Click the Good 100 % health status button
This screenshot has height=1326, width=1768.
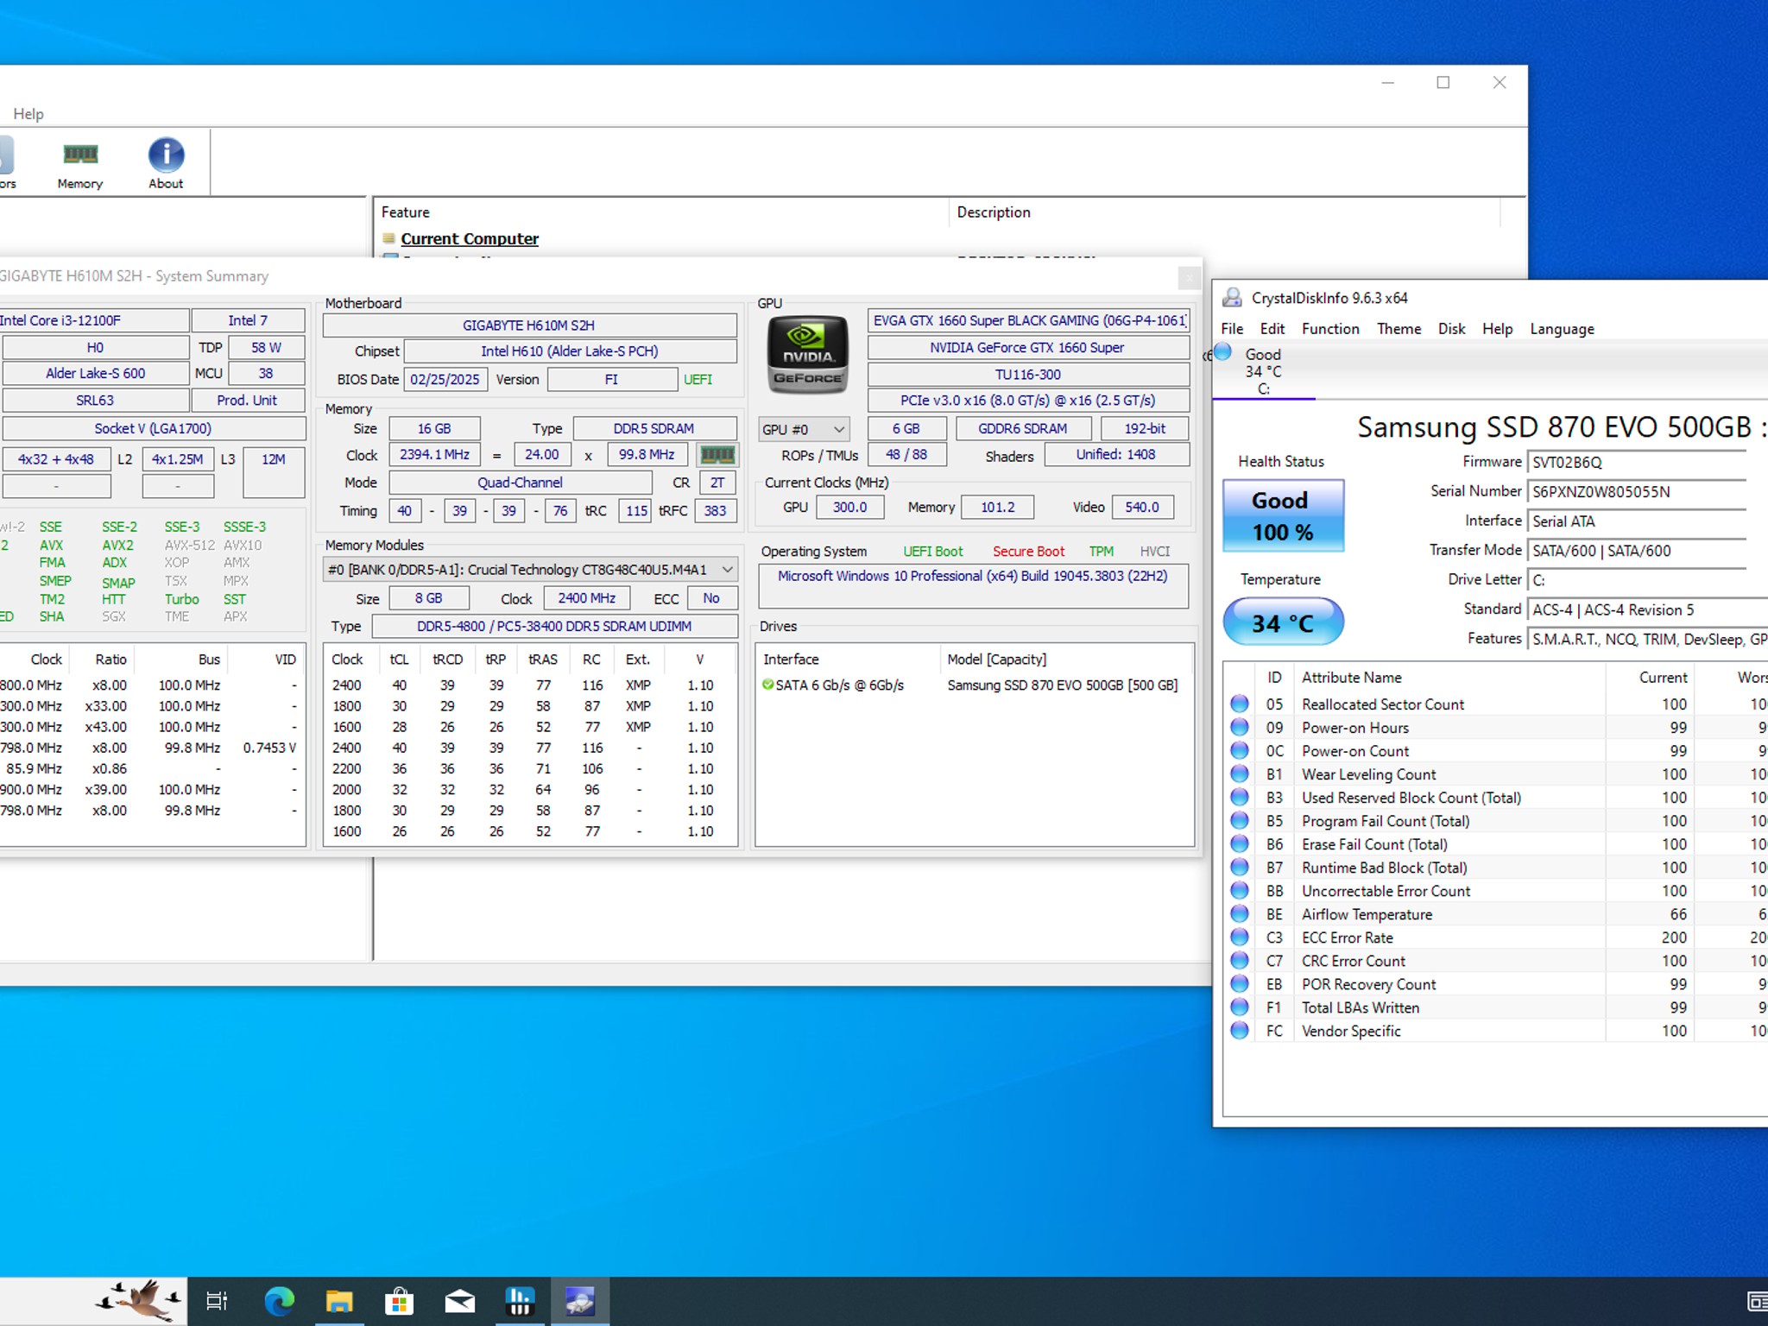1283,515
